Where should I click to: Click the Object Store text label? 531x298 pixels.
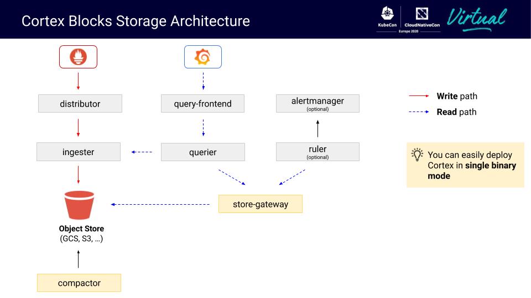81,228
